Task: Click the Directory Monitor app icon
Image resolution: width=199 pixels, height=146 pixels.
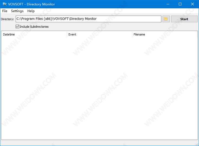Action: coord(5,4)
